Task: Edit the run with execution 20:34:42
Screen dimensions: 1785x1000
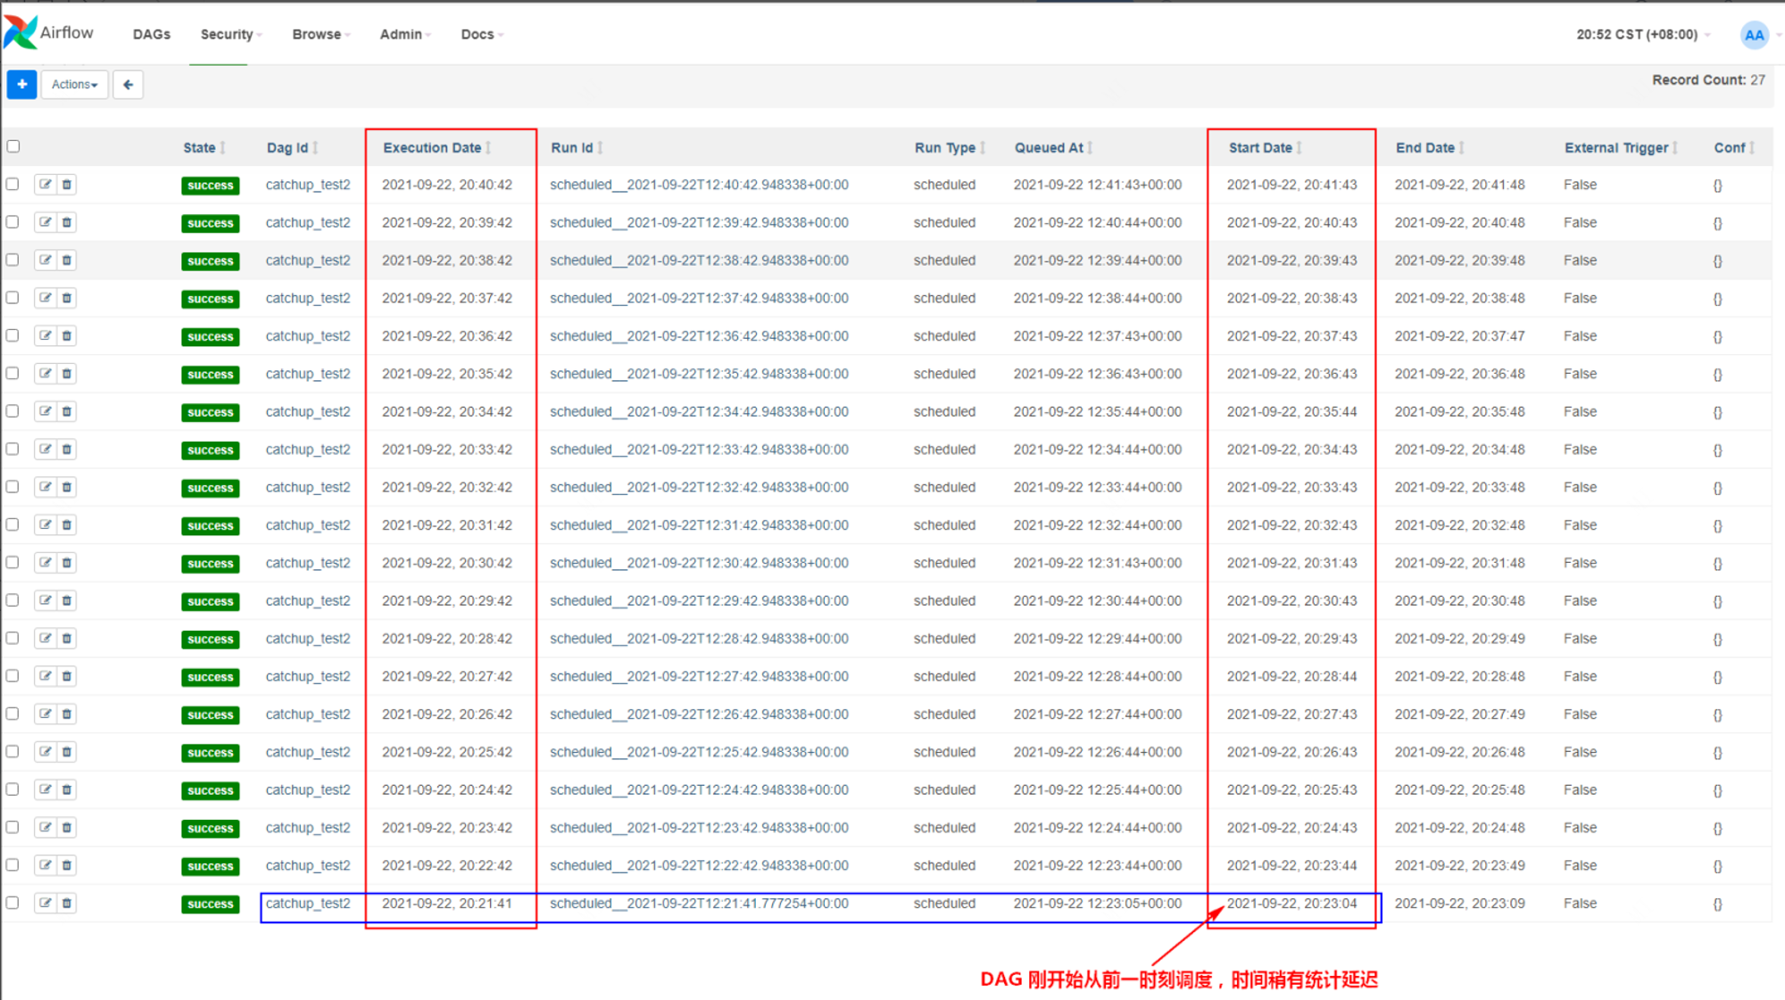Action: pyautogui.click(x=45, y=411)
